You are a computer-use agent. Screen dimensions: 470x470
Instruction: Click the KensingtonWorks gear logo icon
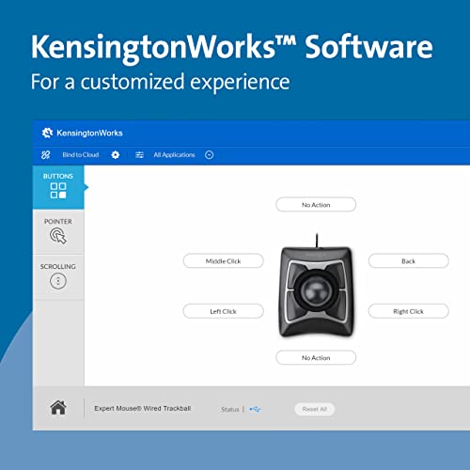[x=47, y=133]
